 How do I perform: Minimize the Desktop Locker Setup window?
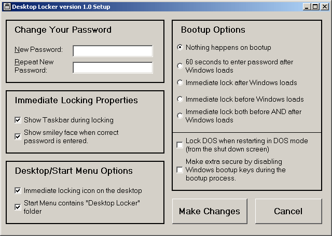[307, 7]
